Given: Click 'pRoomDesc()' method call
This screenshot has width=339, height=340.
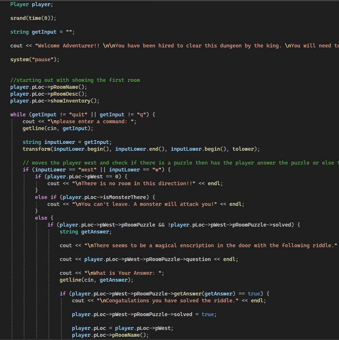Looking at the screenshot, I should click(x=67, y=94).
